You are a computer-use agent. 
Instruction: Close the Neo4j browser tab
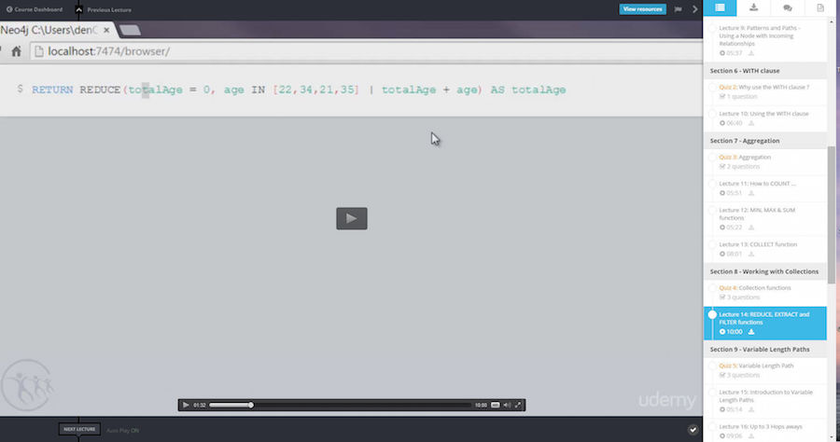(x=106, y=30)
